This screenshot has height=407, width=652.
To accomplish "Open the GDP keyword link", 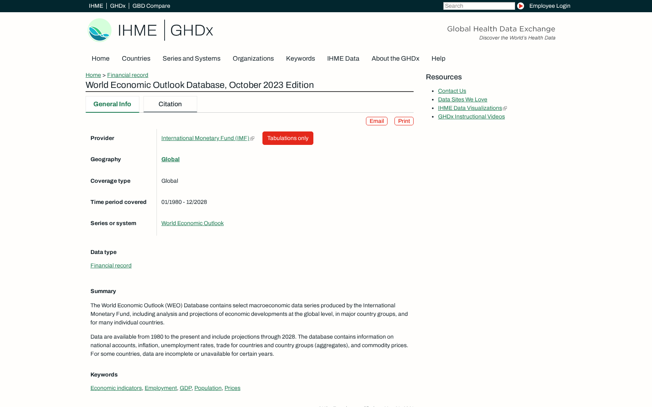I will point(185,388).
